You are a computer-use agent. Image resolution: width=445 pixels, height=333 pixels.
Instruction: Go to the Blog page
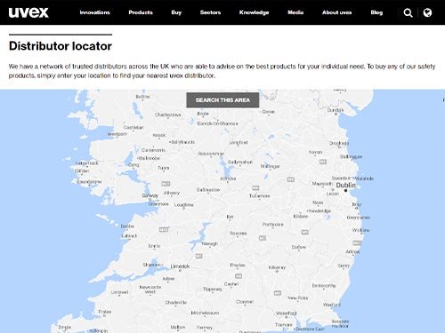376,12
